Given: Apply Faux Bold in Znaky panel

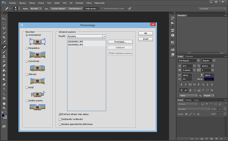Looking at the screenshot, I should pyautogui.click(x=181, y=85).
